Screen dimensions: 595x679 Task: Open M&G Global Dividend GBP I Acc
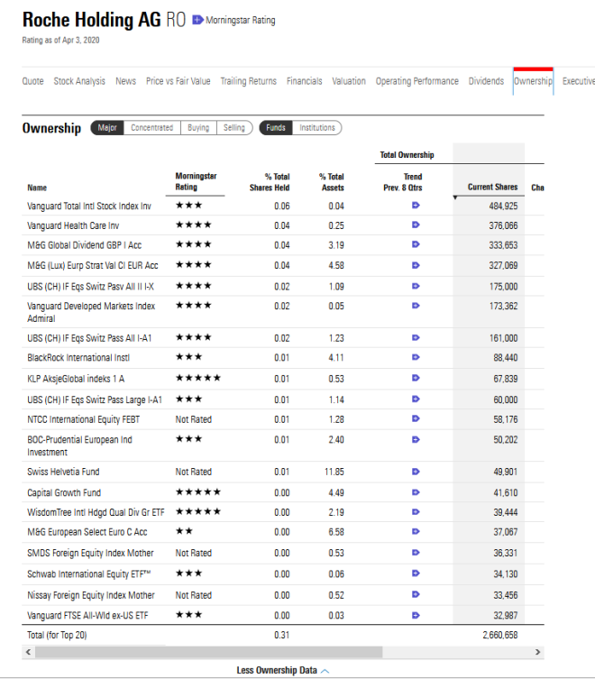(84, 245)
